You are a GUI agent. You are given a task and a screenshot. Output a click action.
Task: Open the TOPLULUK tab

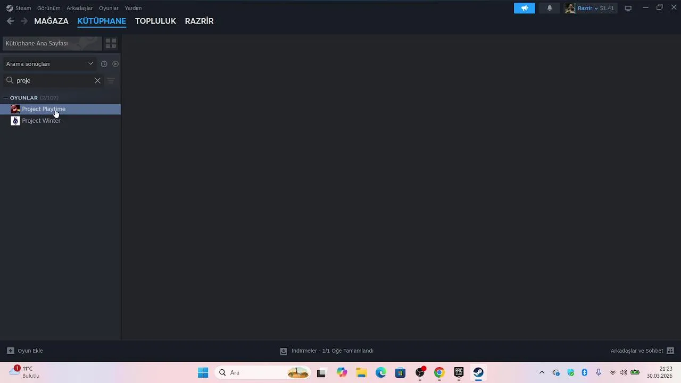[x=155, y=21]
